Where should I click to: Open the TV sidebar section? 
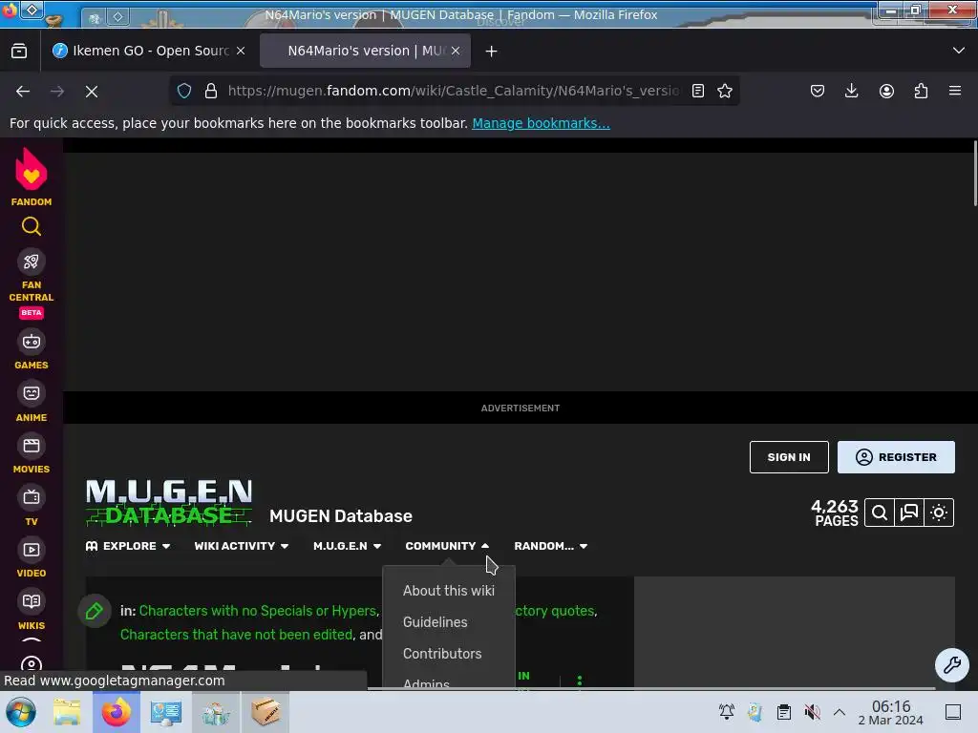[32, 506]
